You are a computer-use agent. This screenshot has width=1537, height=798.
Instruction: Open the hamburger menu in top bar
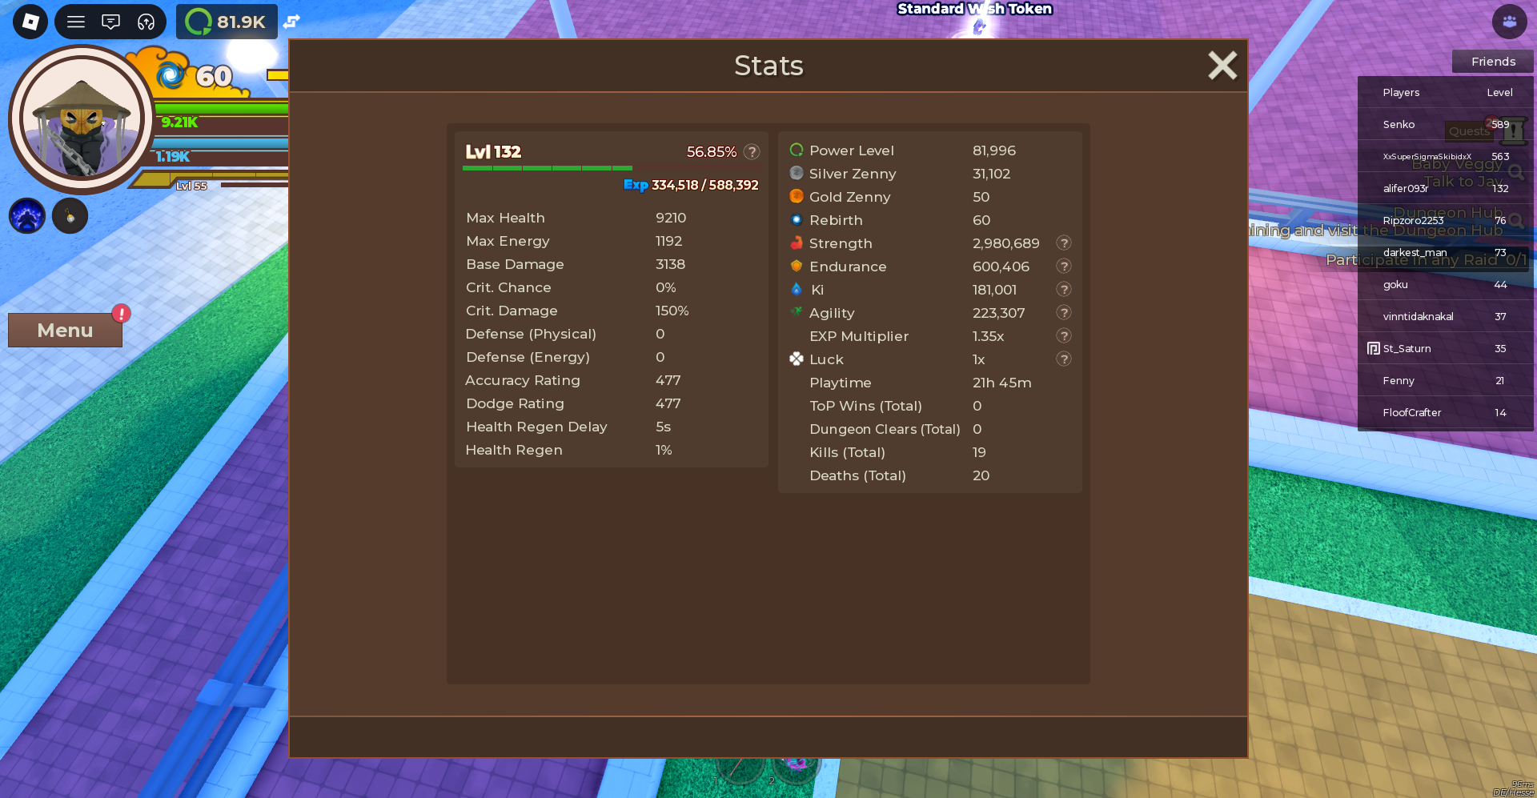click(x=76, y=22)
